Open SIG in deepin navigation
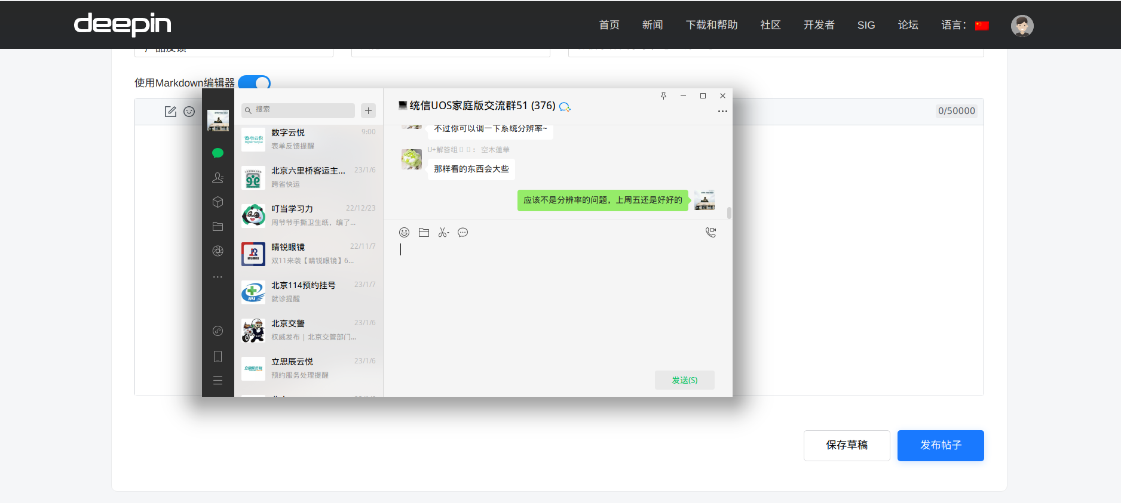The image size is (1121, 503). click(x=866, y=25)
